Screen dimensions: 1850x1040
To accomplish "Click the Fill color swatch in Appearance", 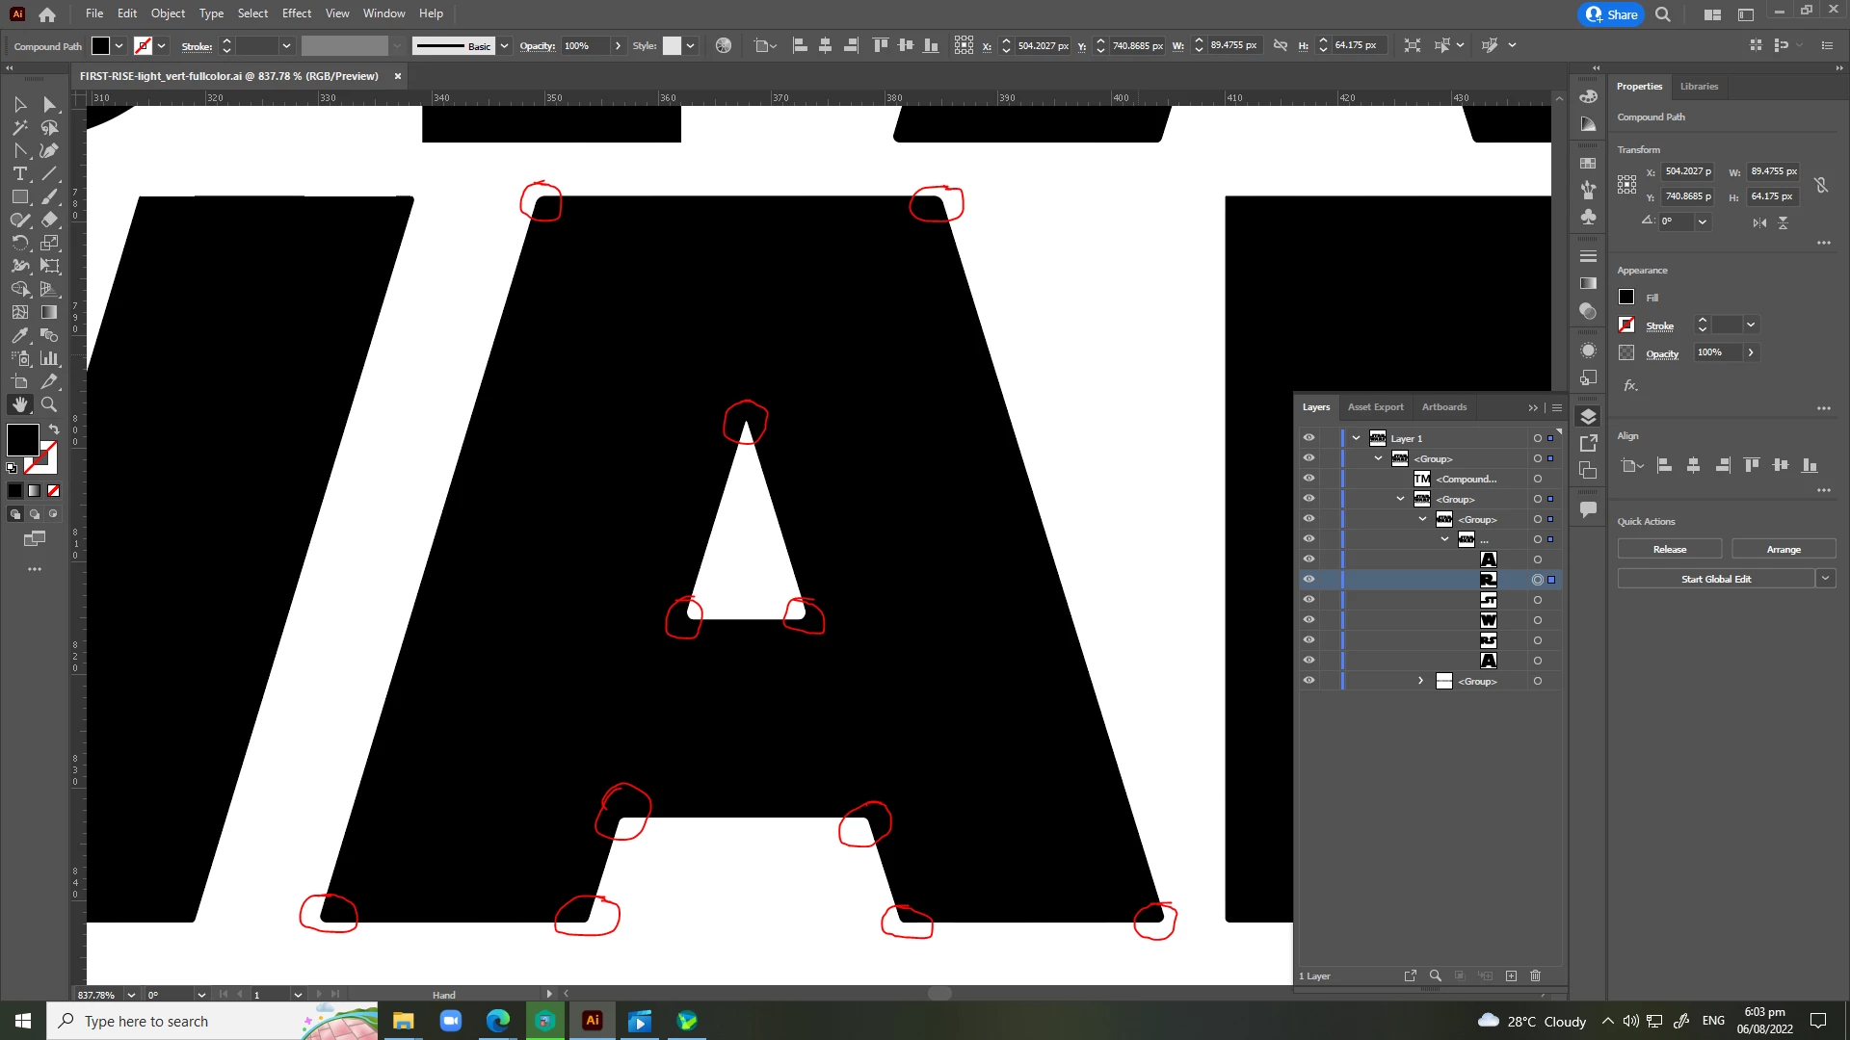I will [1626, 298].
